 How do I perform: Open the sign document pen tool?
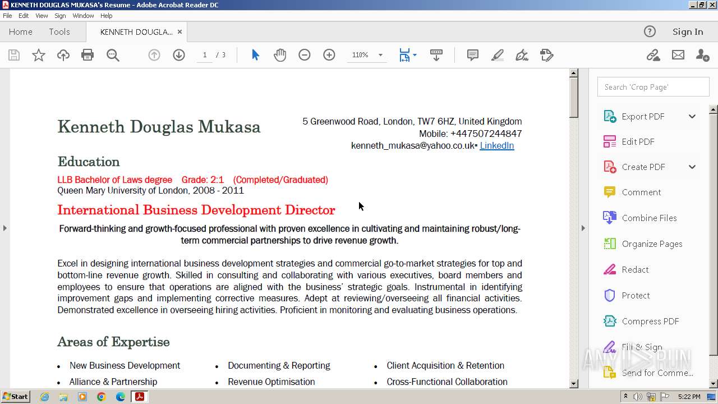(x=522, y=55)
